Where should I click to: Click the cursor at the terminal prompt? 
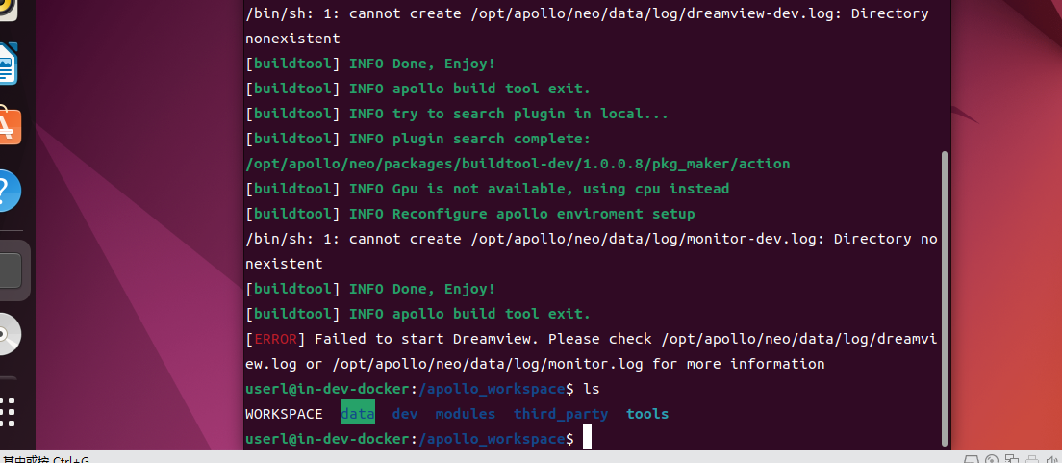[587, 439]
